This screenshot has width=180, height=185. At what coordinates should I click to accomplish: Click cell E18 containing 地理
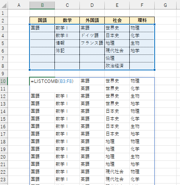[x=117, y=141]
